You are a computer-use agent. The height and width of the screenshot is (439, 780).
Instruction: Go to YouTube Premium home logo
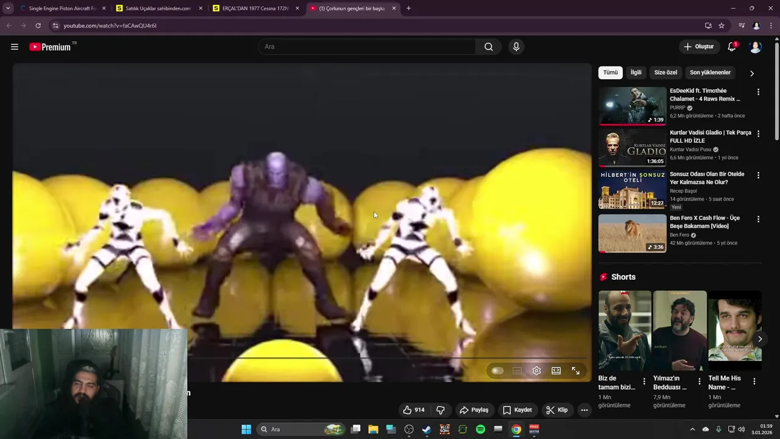pyautogui.click(x=50, y=47)
